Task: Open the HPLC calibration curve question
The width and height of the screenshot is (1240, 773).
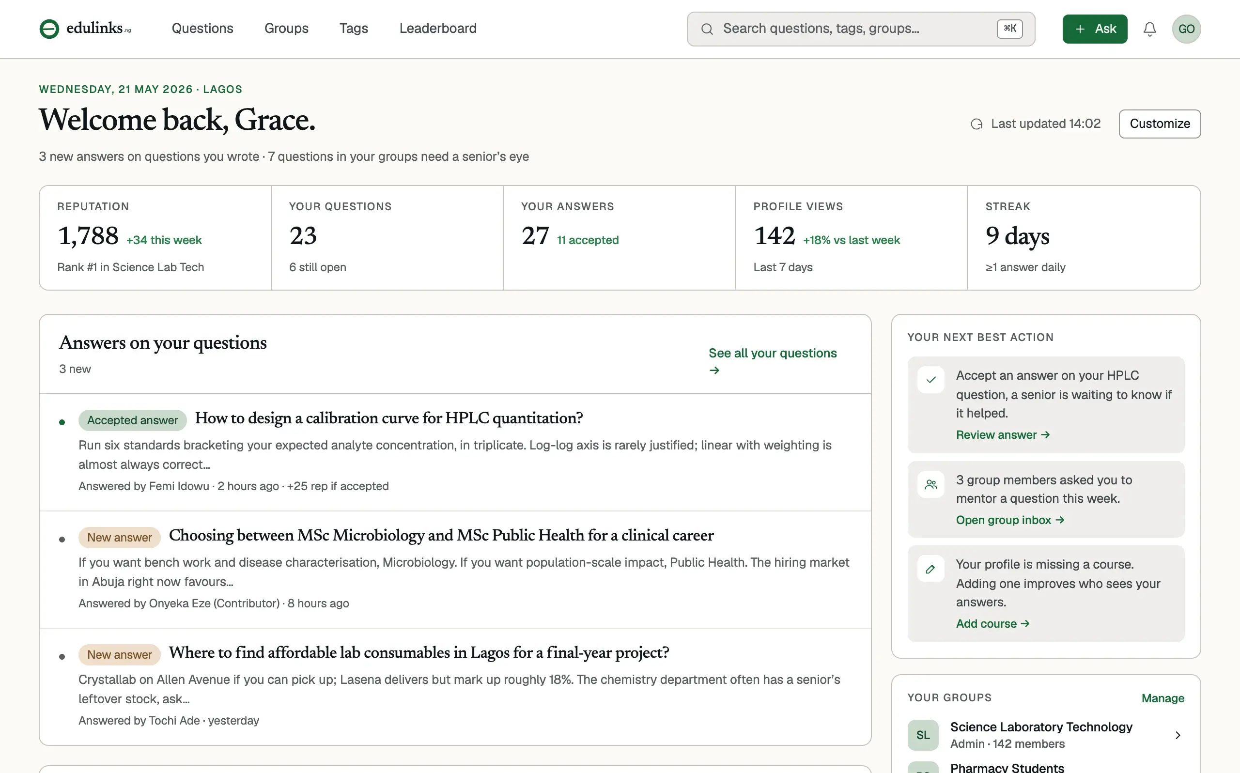Action: coord(389,418)
